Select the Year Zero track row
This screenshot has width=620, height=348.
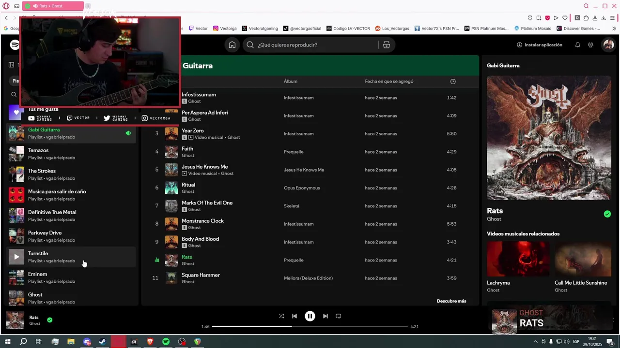310,134
